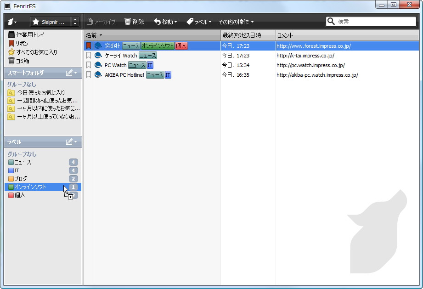Click the FenrirFS title bar icon

pyautogui.click(x=7, y=6)
